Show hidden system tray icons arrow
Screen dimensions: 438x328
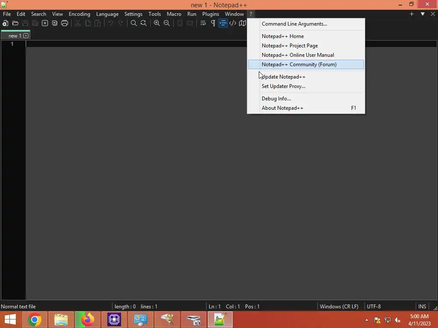(x=367, y=320)
